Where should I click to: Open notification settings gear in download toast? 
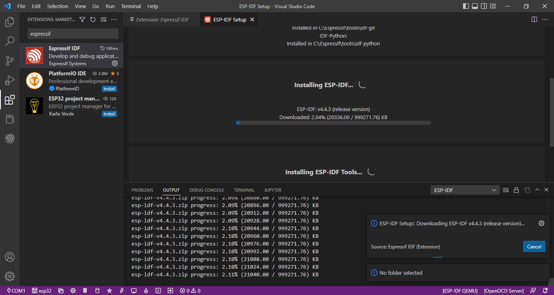coord(541,223)
